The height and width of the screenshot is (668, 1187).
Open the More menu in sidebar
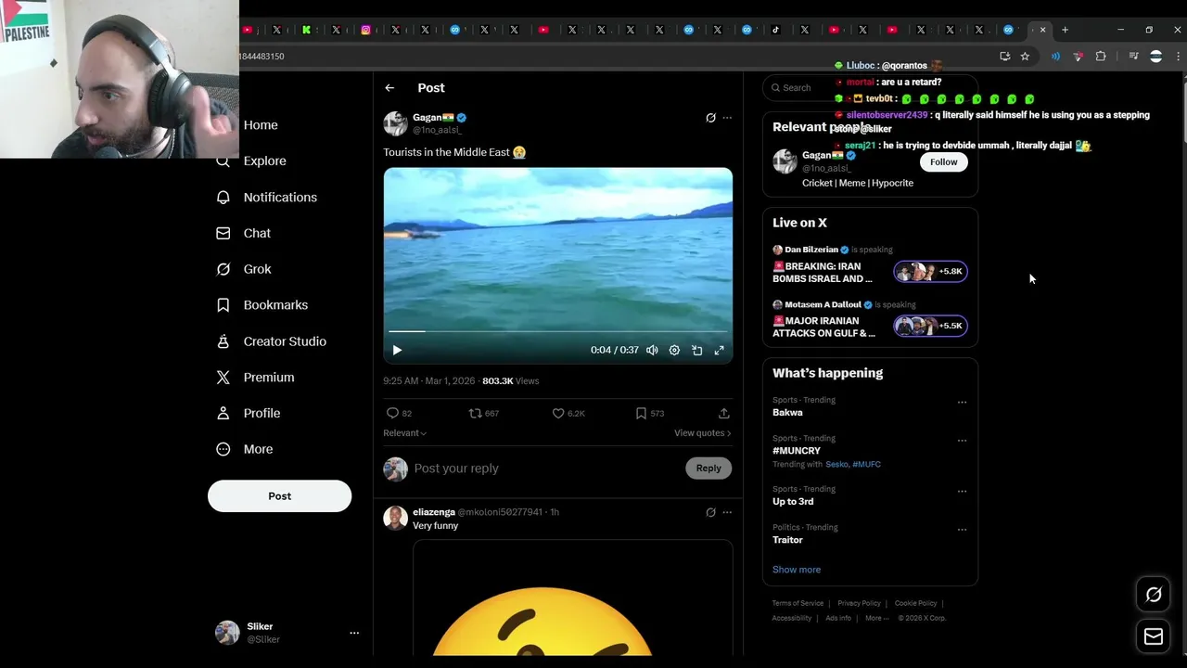pos(245,449)
